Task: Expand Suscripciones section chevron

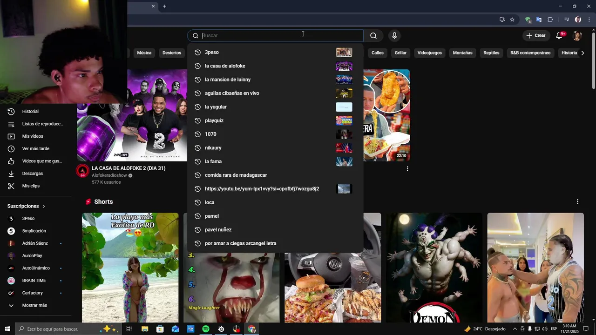Action: (x=44, y=206)
